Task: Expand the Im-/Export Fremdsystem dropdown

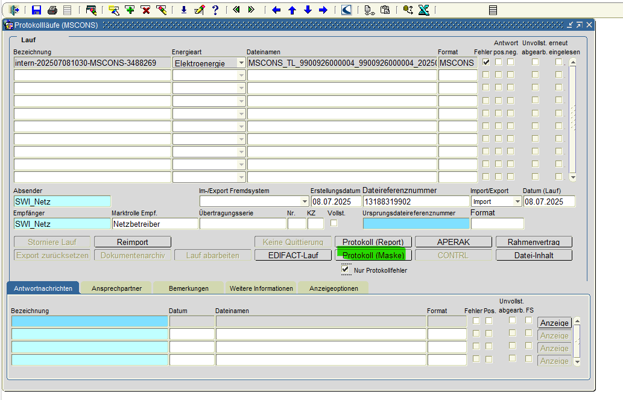Action: coord(304,202)
